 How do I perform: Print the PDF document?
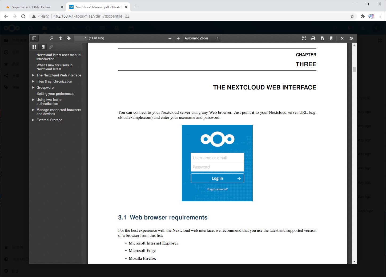click(313, 38)
